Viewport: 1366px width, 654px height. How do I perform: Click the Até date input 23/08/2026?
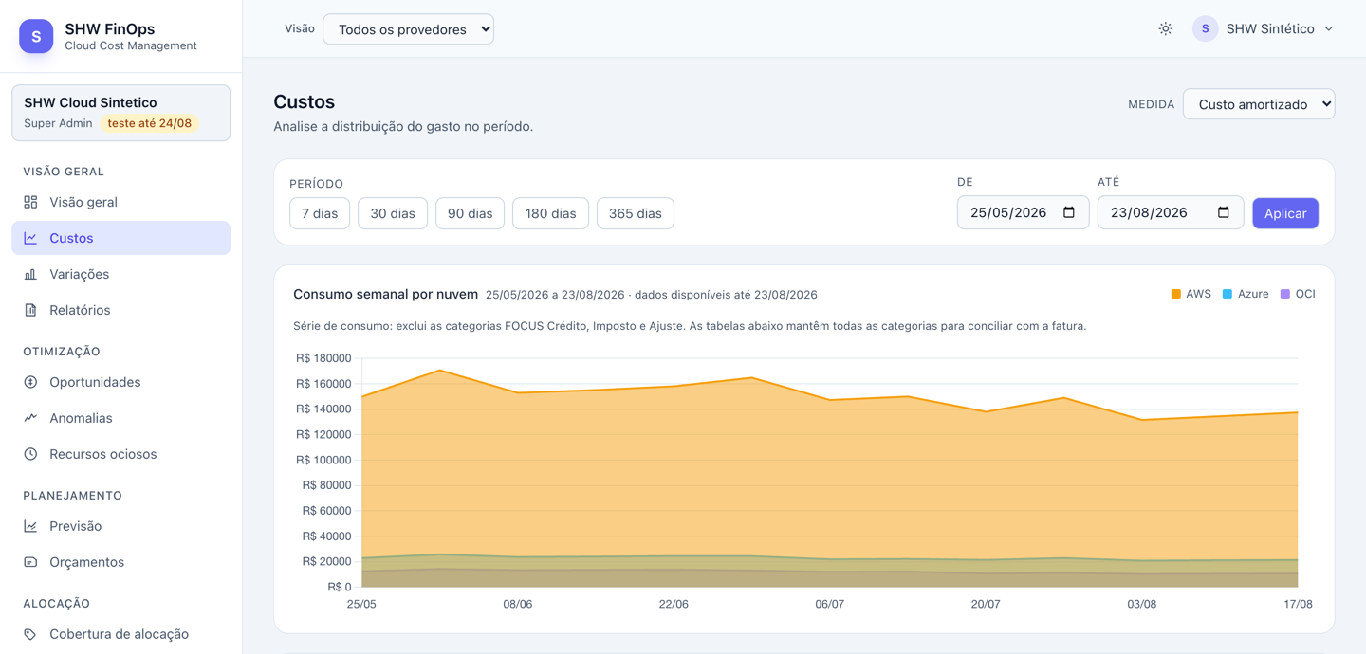coord(1170,212)
